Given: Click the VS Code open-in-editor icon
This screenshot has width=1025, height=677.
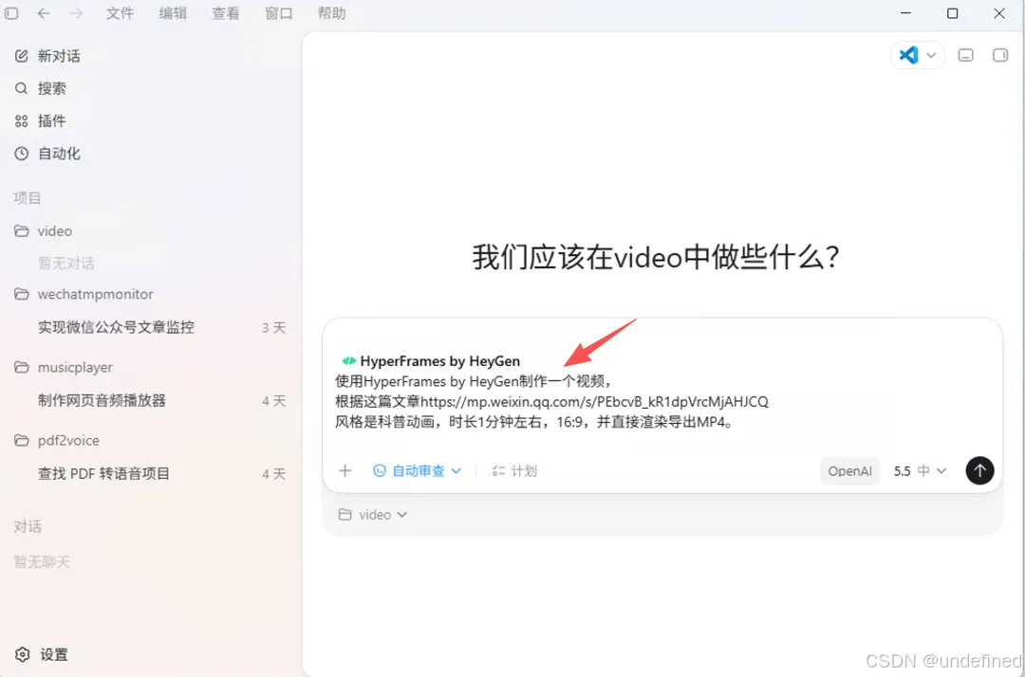Looking at the screenshot, I should (908, 55).
